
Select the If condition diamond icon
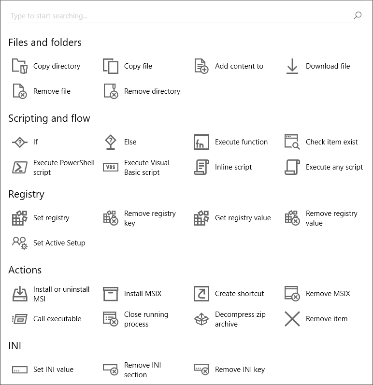coord(19,142)
